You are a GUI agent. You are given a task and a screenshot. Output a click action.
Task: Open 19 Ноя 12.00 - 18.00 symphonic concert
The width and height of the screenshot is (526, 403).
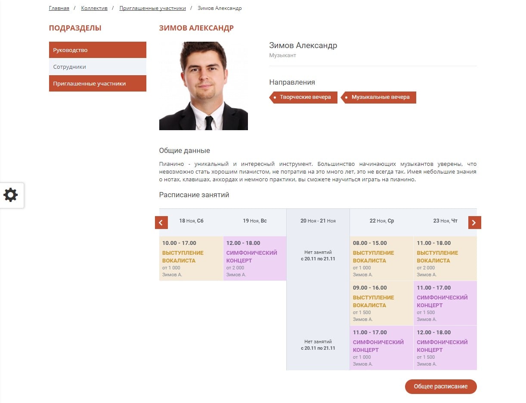254,258
